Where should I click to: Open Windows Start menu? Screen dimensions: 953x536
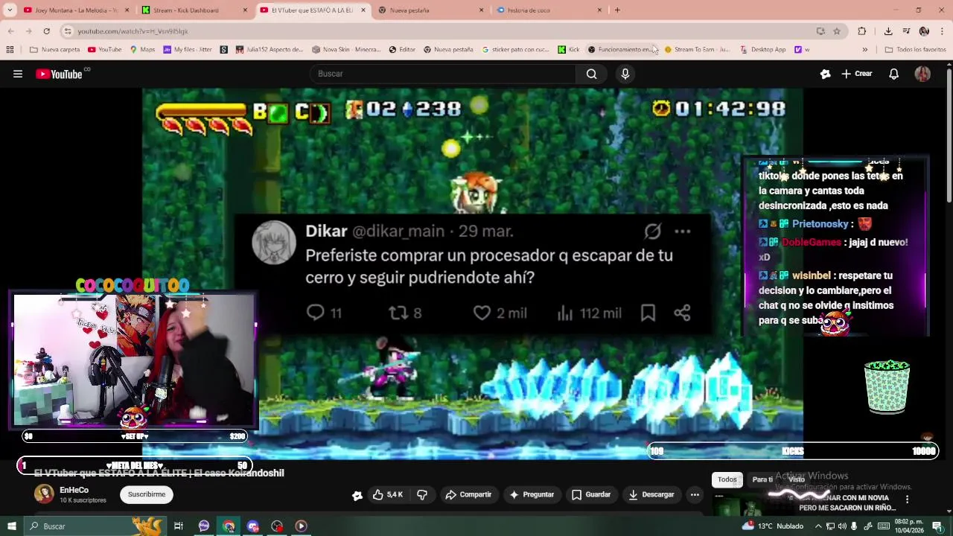11,526
